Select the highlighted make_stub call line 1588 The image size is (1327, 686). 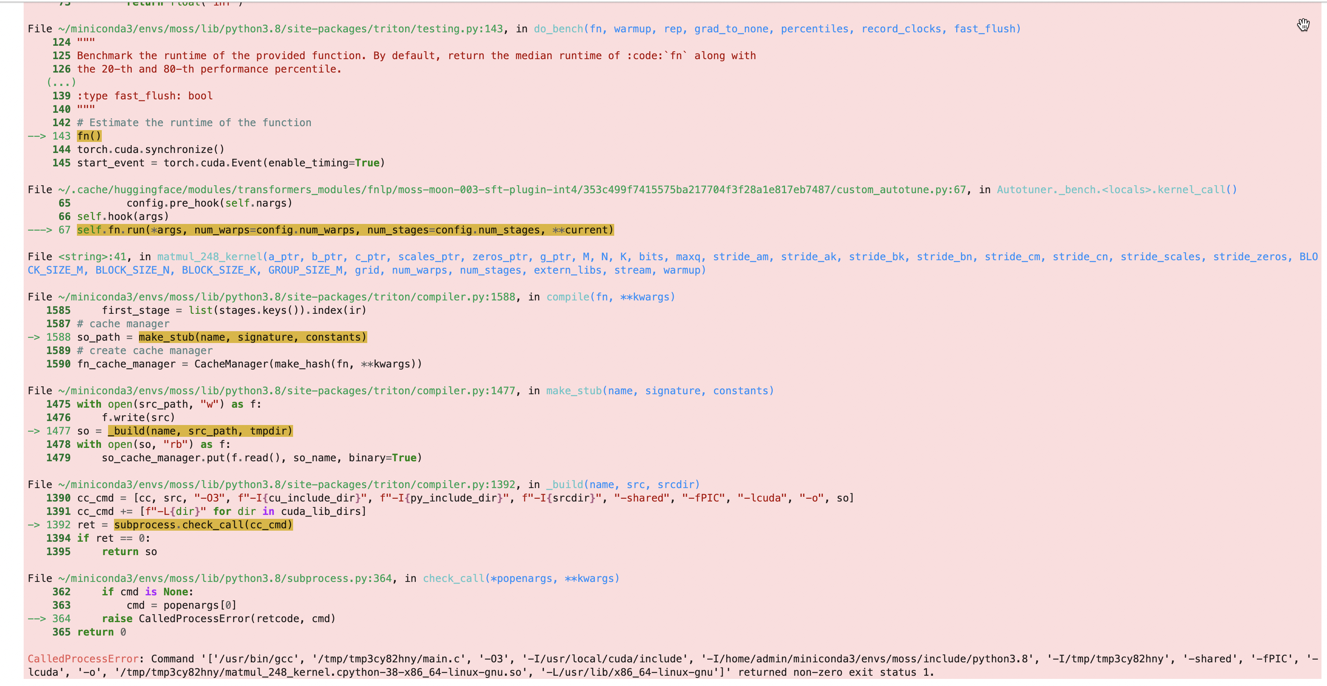click(252, 337)
